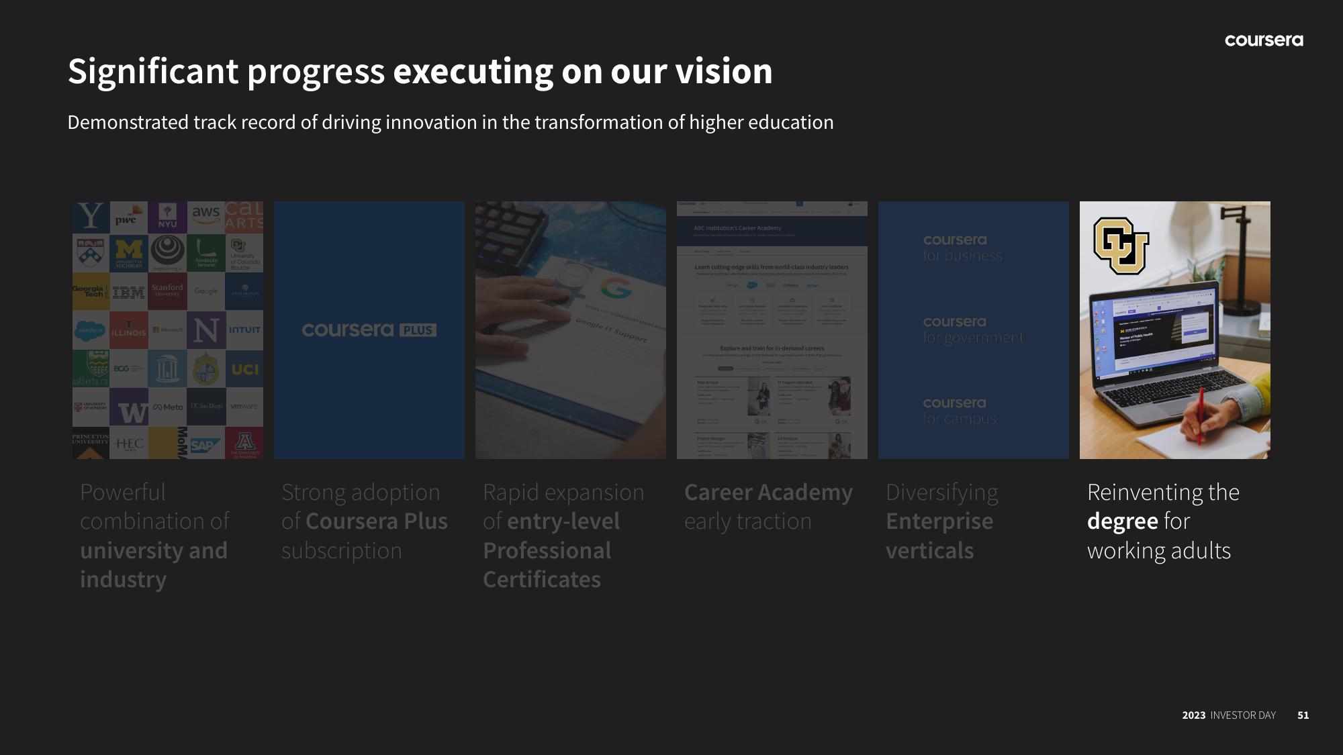Toggle the Professional Certificates panel highlight
Screen dimensions: 1343x755
[x=569, y=329]
